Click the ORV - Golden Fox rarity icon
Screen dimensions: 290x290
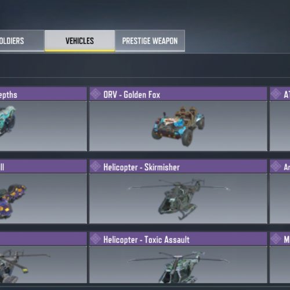(x=96, y=94)
